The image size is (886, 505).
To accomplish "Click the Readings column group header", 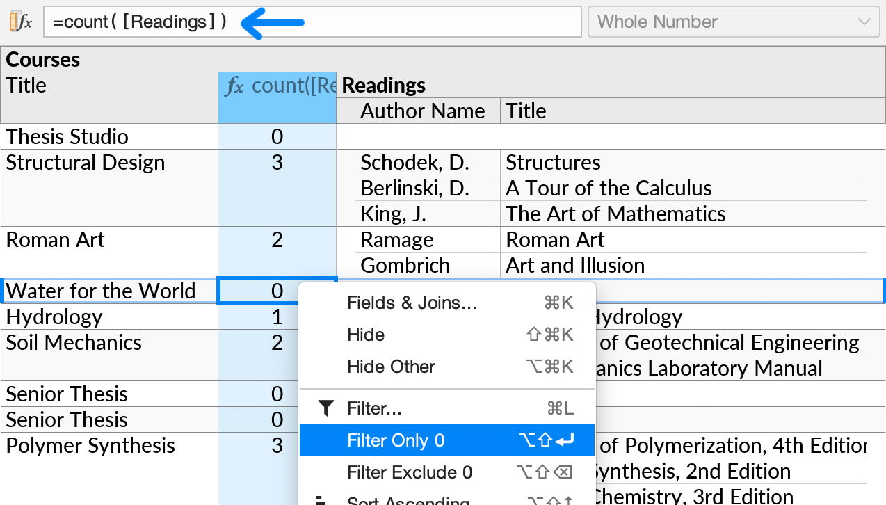I will coord(383,85).
